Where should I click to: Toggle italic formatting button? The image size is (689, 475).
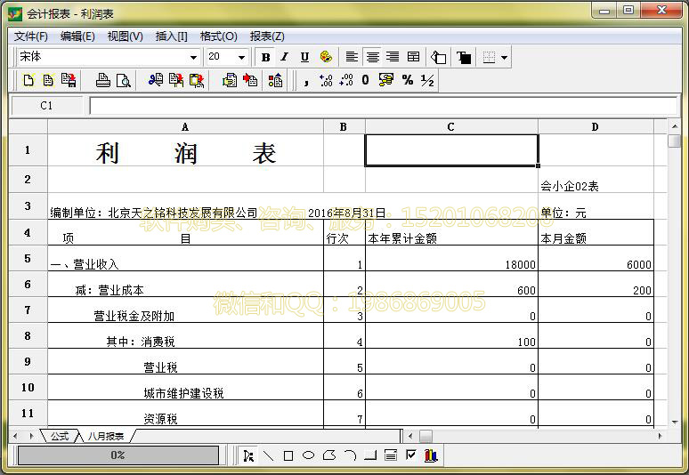(285, 57)
